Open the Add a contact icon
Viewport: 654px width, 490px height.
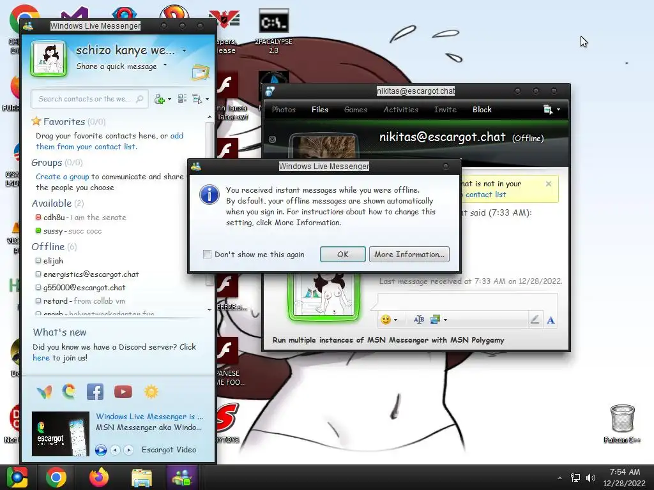click(159, 99)
